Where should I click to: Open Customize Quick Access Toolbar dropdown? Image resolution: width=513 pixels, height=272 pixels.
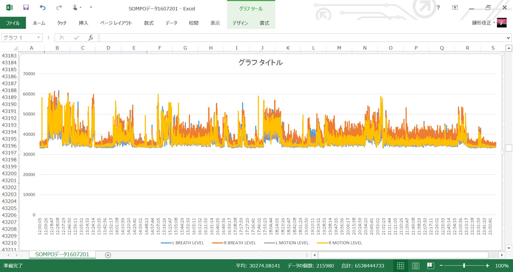coord(91,8)
